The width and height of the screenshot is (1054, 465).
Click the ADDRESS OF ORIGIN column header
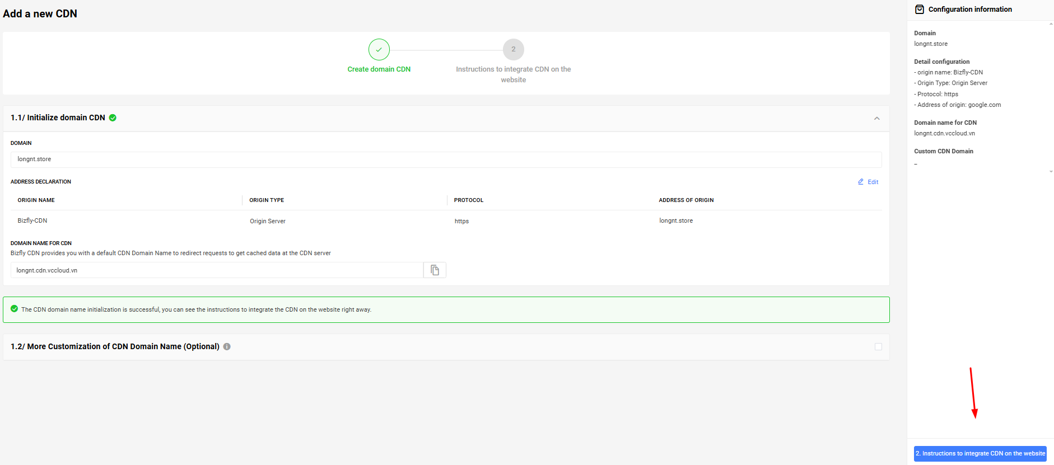point(686,200)
